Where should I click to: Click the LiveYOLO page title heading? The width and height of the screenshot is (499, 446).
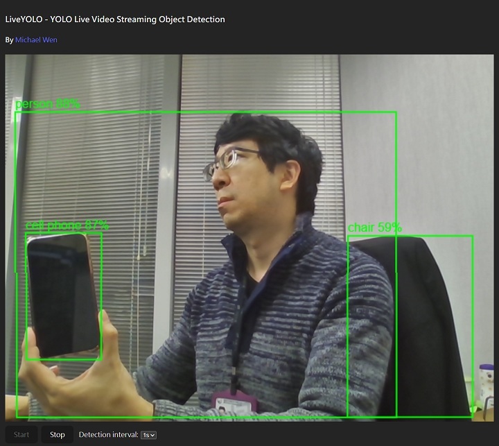(115, 19)
